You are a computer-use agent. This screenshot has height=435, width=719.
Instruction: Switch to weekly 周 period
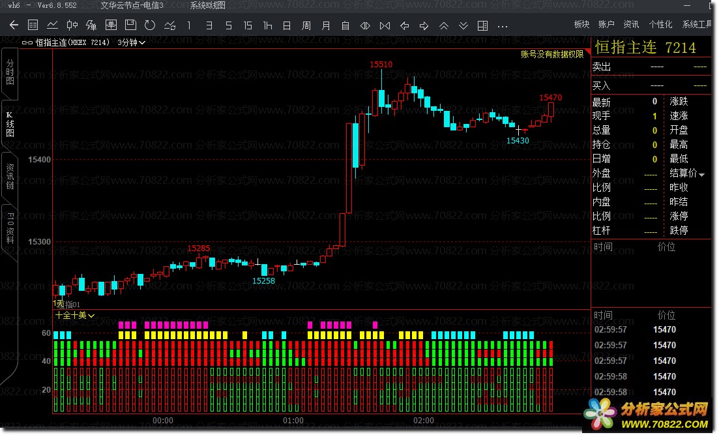306,25
